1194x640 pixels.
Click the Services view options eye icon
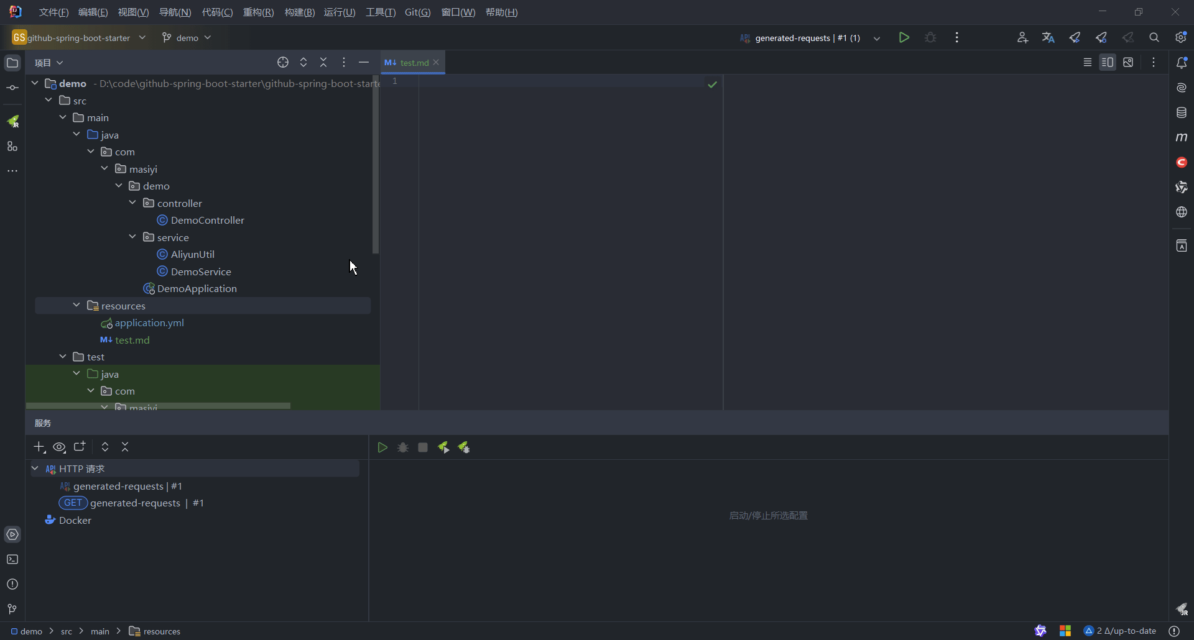(59, 447)
